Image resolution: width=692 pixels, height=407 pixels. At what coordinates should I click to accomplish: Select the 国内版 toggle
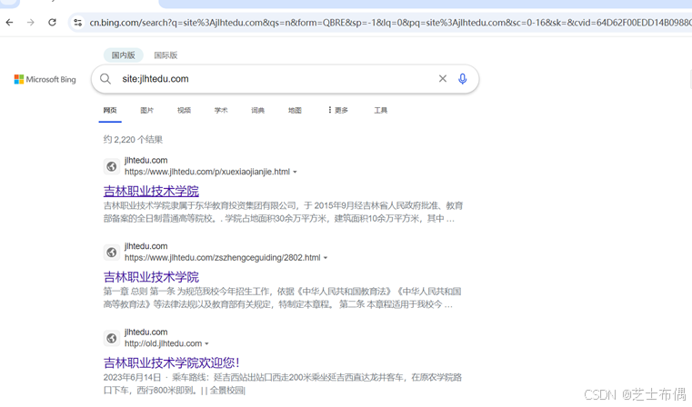(x=123, y=55)
